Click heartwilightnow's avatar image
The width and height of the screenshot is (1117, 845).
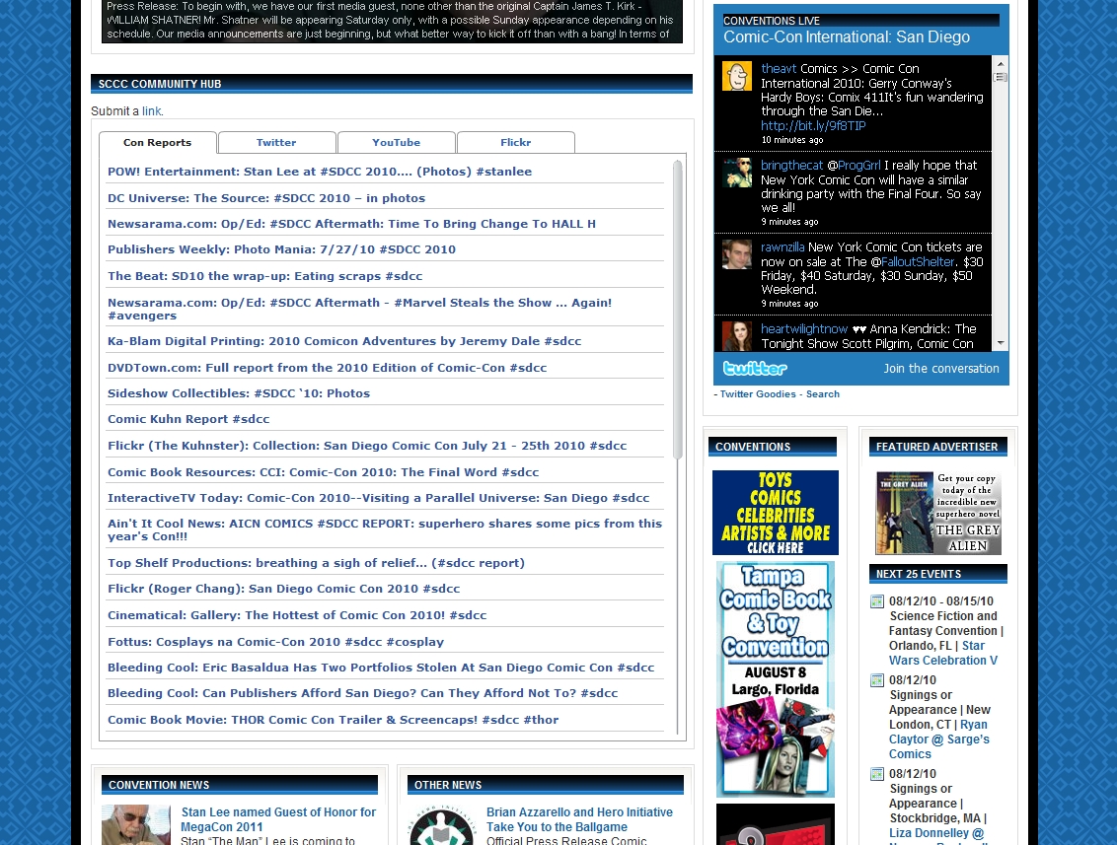tap(736, 335)
